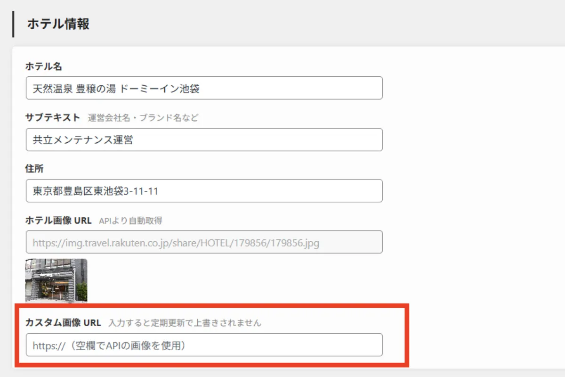Image resolution: width=565 pixels, height=377 pixels.
Task: Click the 運営会社名・ブランド名など hint text
Action: [x=143, y=118]
